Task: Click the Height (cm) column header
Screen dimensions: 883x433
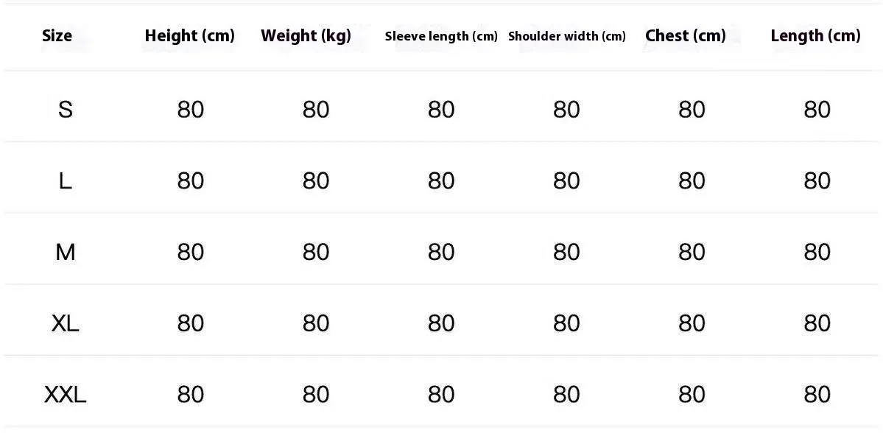Action: pyautogui.click(x=189, y=35)
